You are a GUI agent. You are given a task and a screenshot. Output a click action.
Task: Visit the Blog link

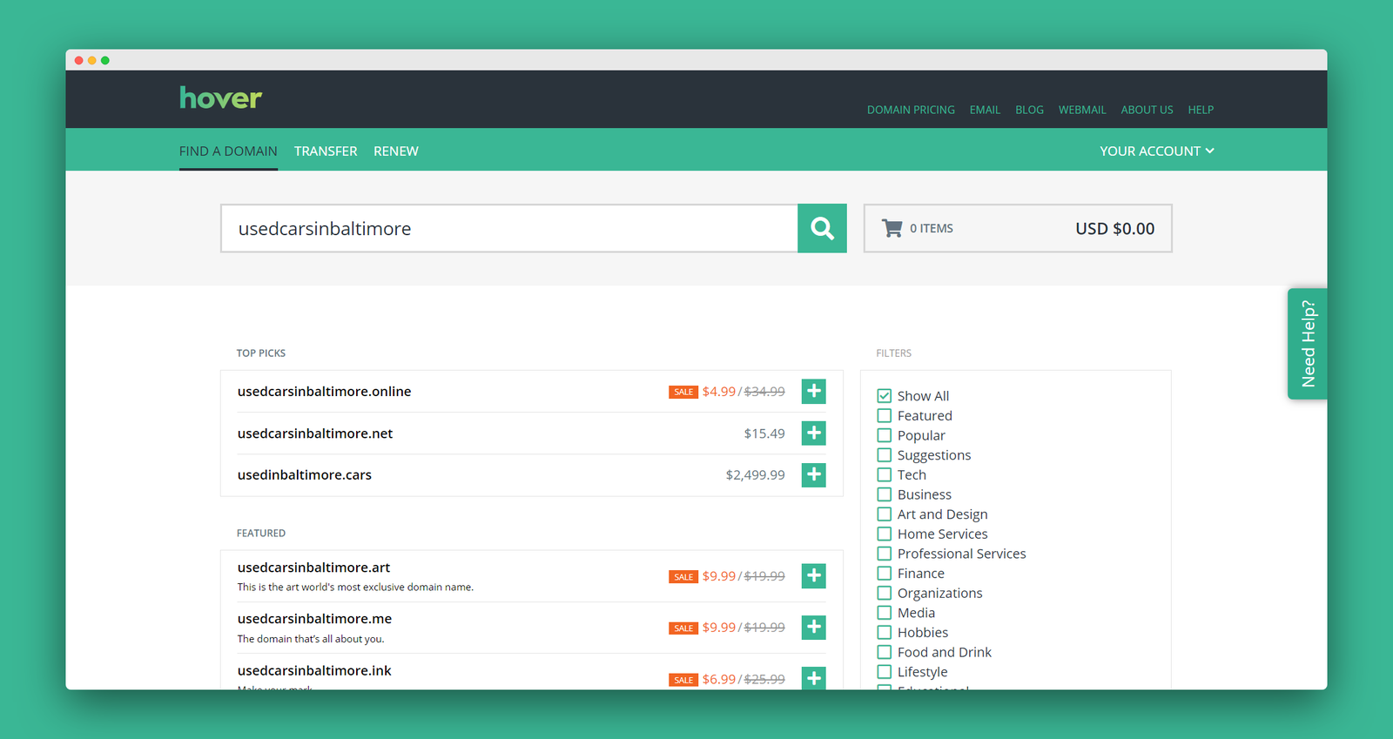(1029, 110)
